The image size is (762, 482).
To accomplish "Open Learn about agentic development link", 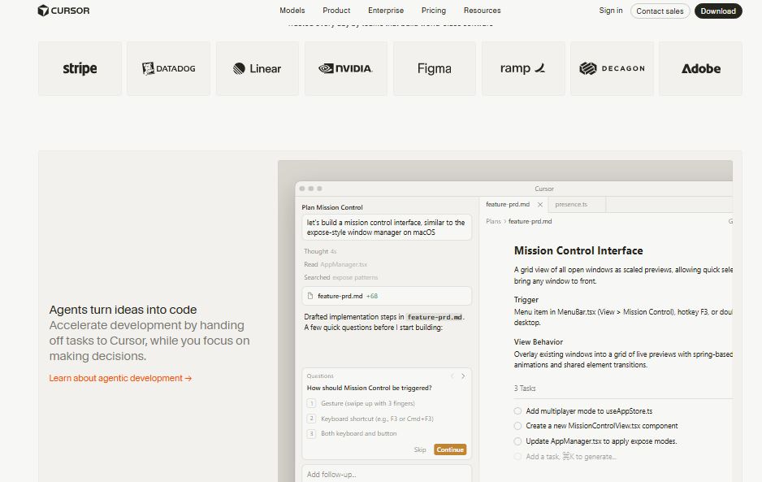I will pyautogui.click(x=120, y=378).
